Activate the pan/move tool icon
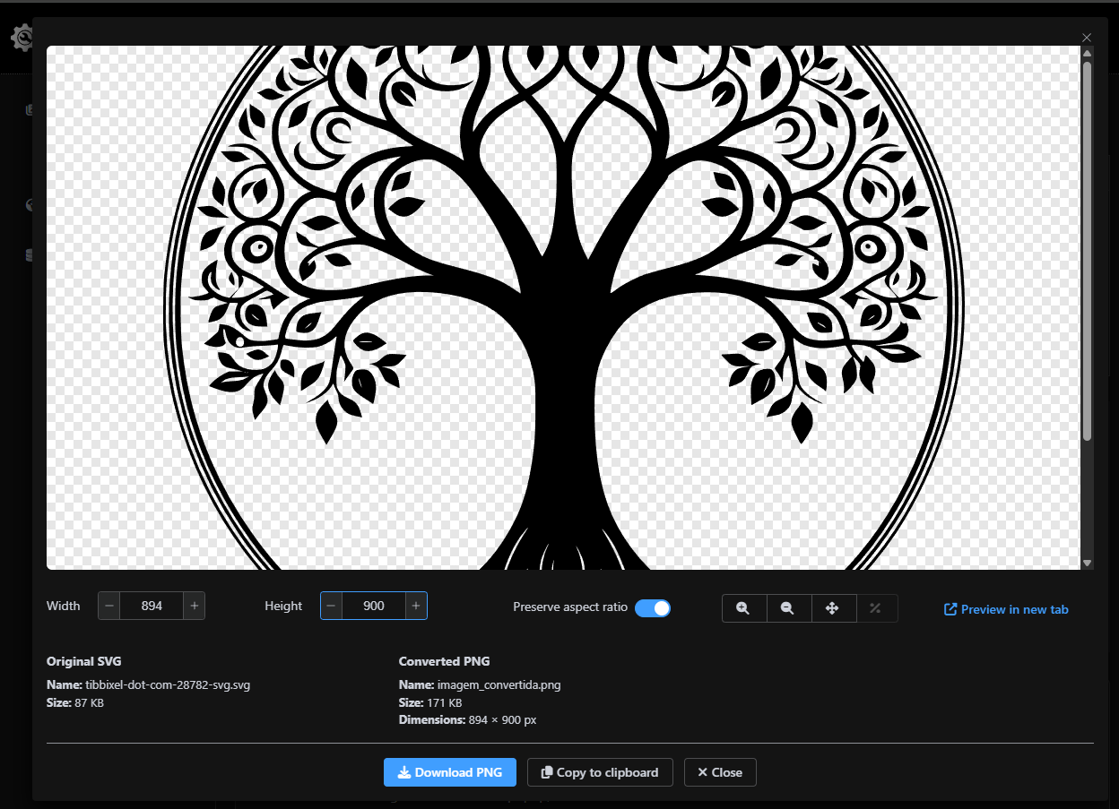The width and height of the screenshot is (1119, 809). [x=834, y=608]
